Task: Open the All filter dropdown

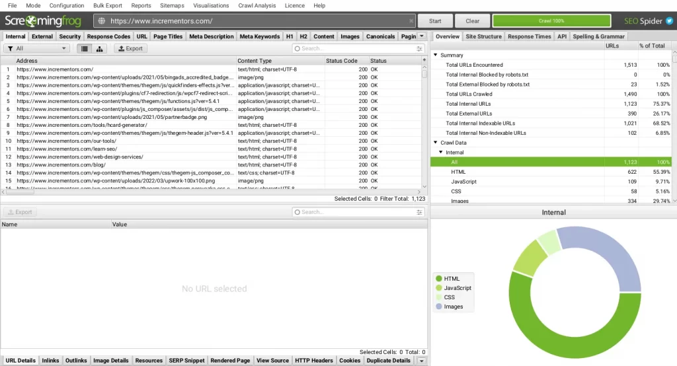Action: coord(37,49)
